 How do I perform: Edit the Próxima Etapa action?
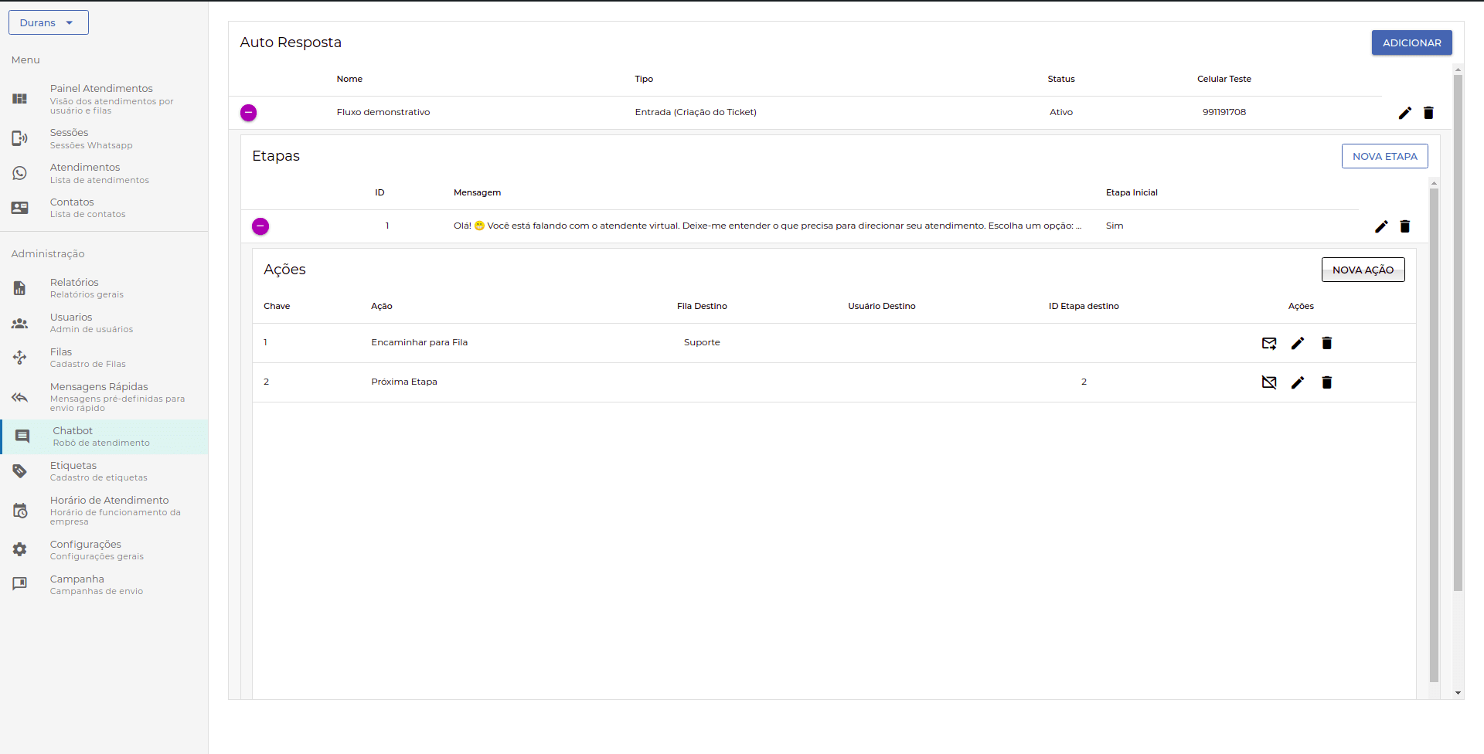pyautogui.click(x=1298, y=382)
